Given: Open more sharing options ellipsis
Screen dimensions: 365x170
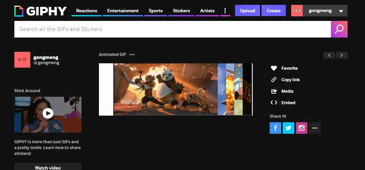Looking at the screenshot, I should click(315, 128).
